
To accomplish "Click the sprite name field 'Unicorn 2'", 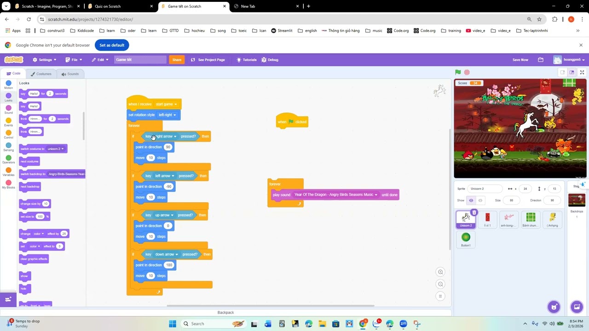I will (x=485, y=189).
